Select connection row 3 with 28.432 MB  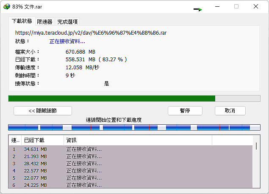click(130, 164)
